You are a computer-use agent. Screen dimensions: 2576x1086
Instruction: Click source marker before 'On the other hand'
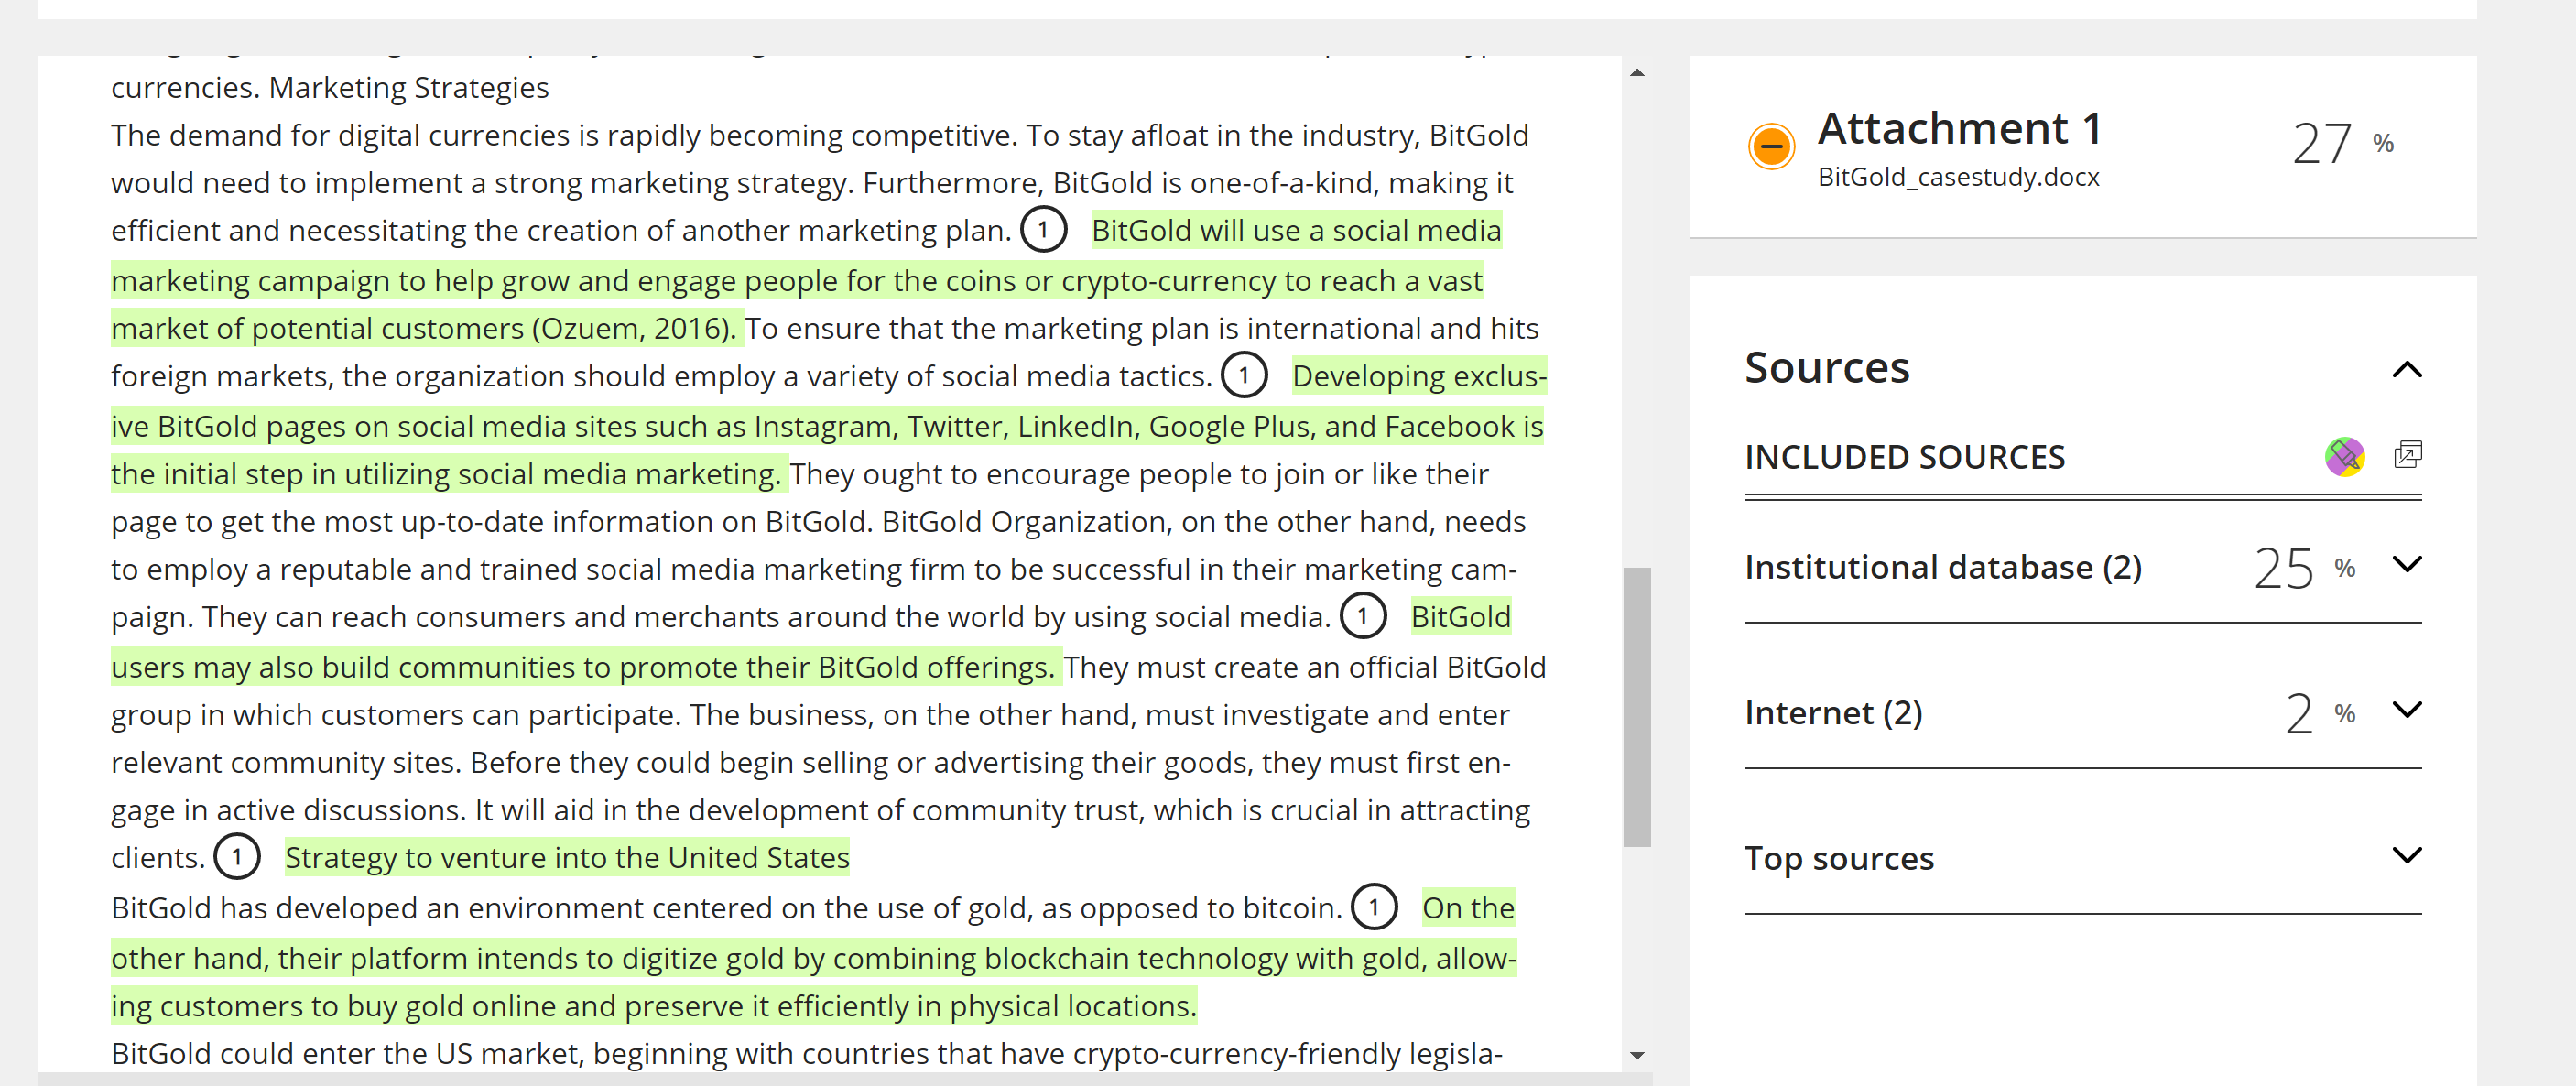(1374, 907)
